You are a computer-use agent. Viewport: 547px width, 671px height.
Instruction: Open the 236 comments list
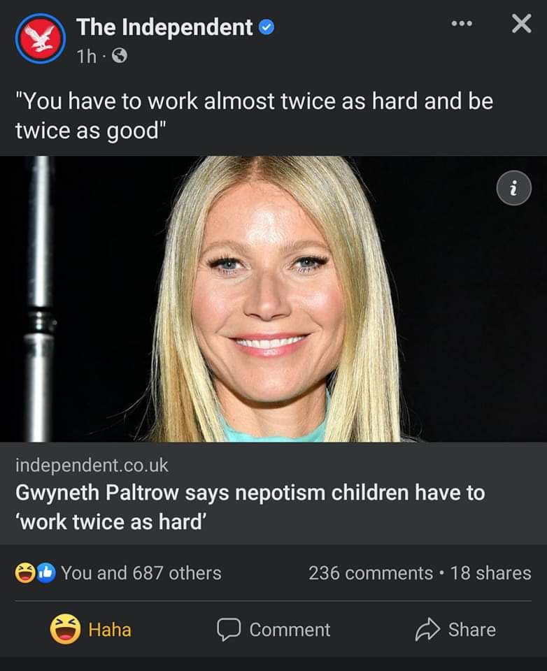pyautogui.click(x=371, y=573)
